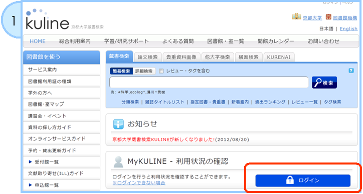The height and width of the screenshot is (194, 363).
Task: Expand the 受付館一覧 arrow
Action: 30,162
